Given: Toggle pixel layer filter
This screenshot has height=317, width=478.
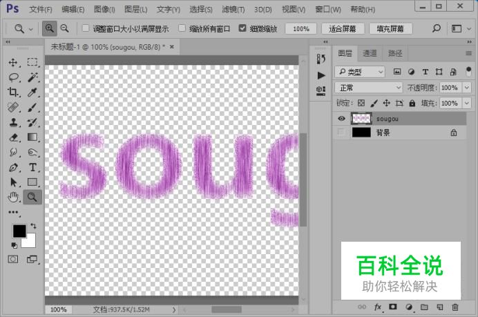Looking at the screenshot, I should (x=397, y=72).
